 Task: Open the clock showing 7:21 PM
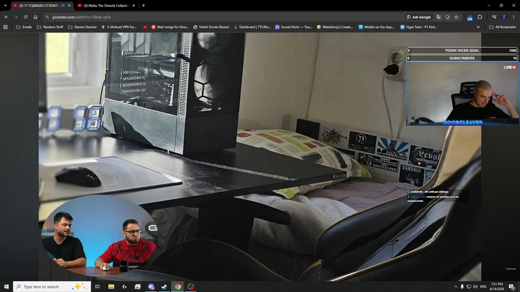coord(497,287)
